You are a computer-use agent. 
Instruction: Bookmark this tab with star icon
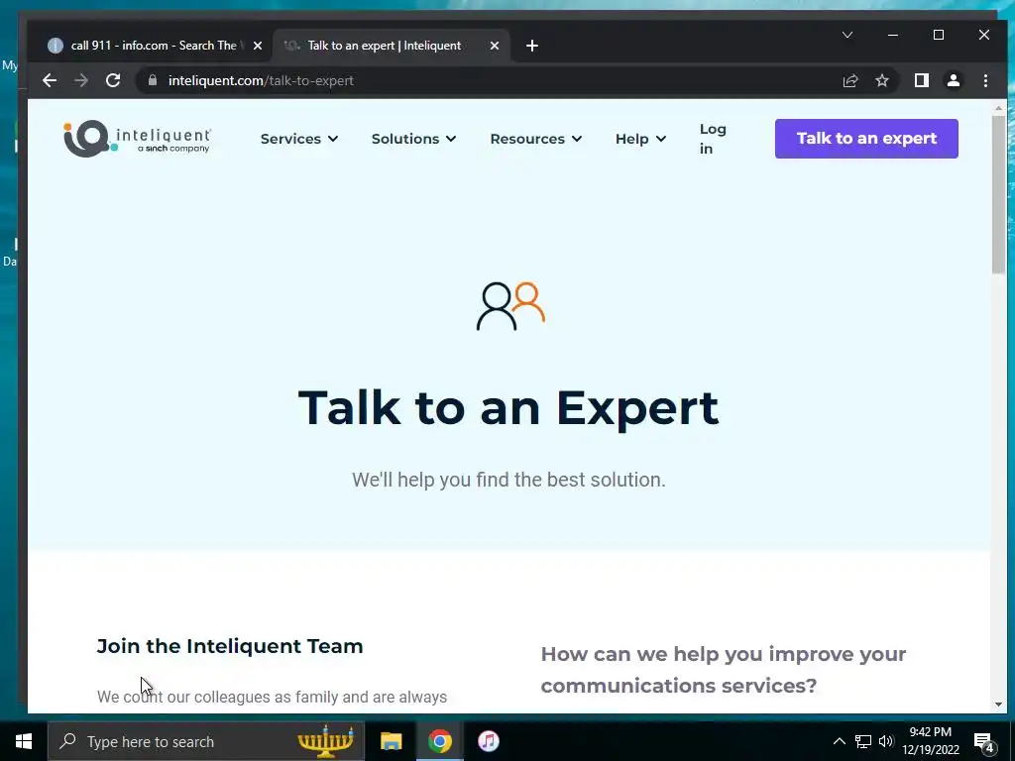coord(881,80)
